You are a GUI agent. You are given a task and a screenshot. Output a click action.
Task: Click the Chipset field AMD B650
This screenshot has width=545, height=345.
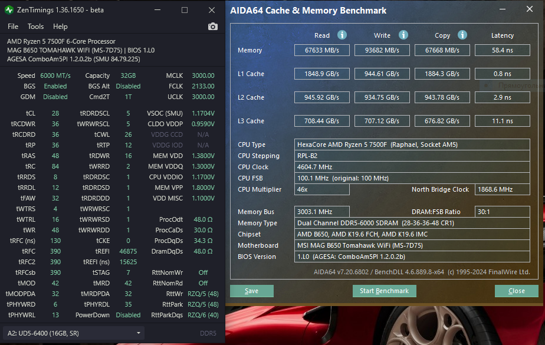coord(412,234)
